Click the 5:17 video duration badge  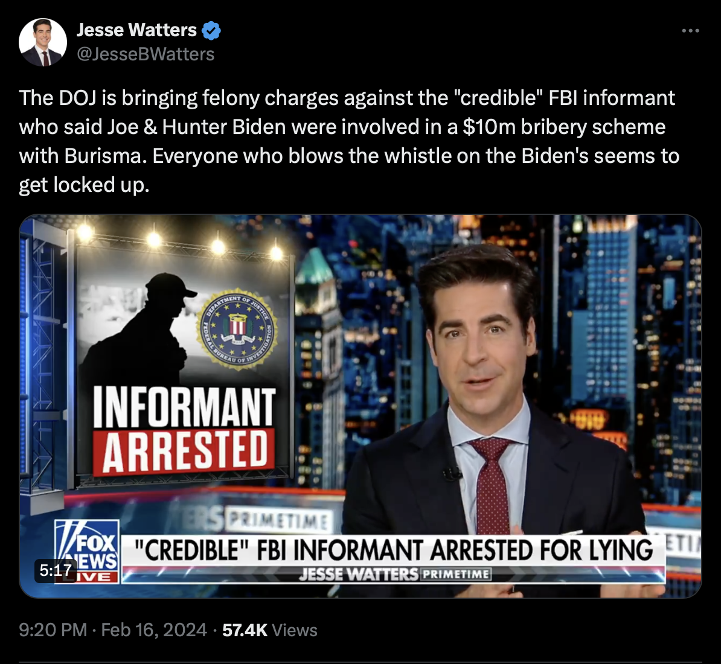[56, 570]
